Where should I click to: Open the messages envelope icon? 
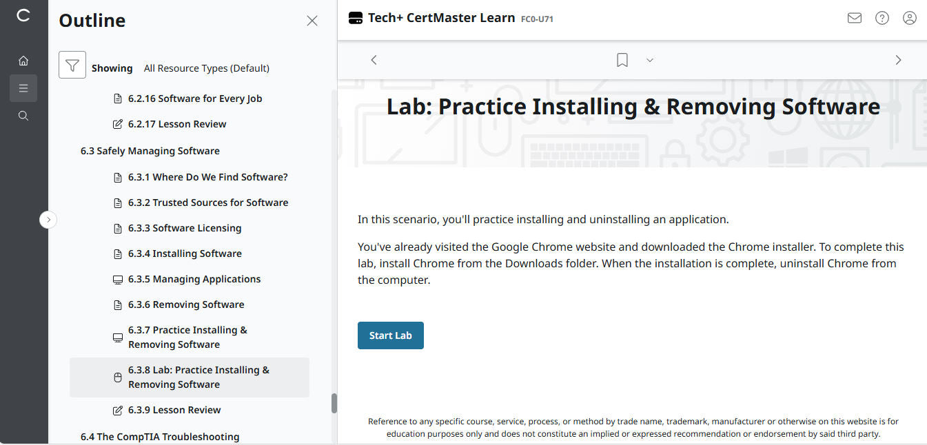click(x=854, y=18)
